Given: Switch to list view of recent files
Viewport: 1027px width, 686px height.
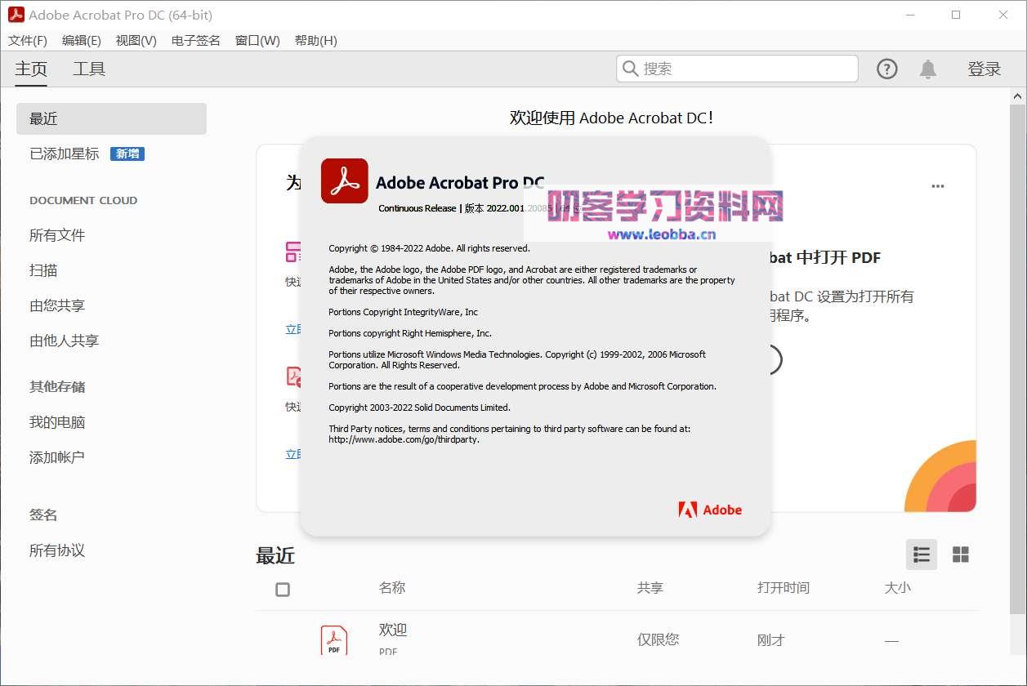Looking at the screenshot, I should tap(921, 555).
